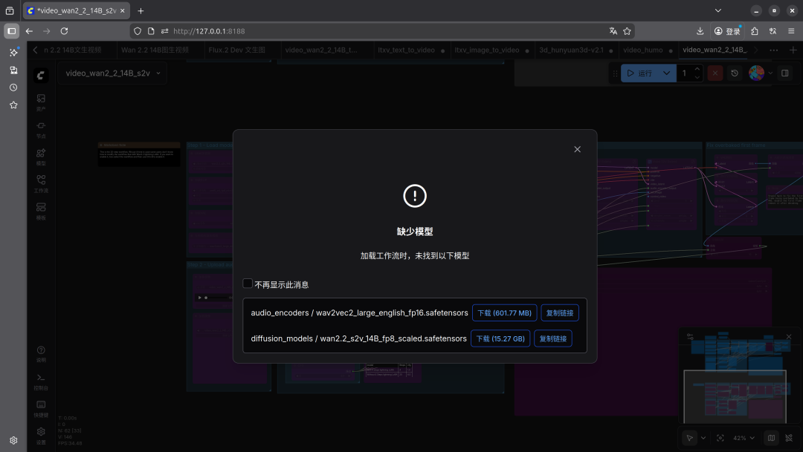803x452 pixels.
Task: Check 不再显示此消息 in the dialog
Action: pos(247,284)
